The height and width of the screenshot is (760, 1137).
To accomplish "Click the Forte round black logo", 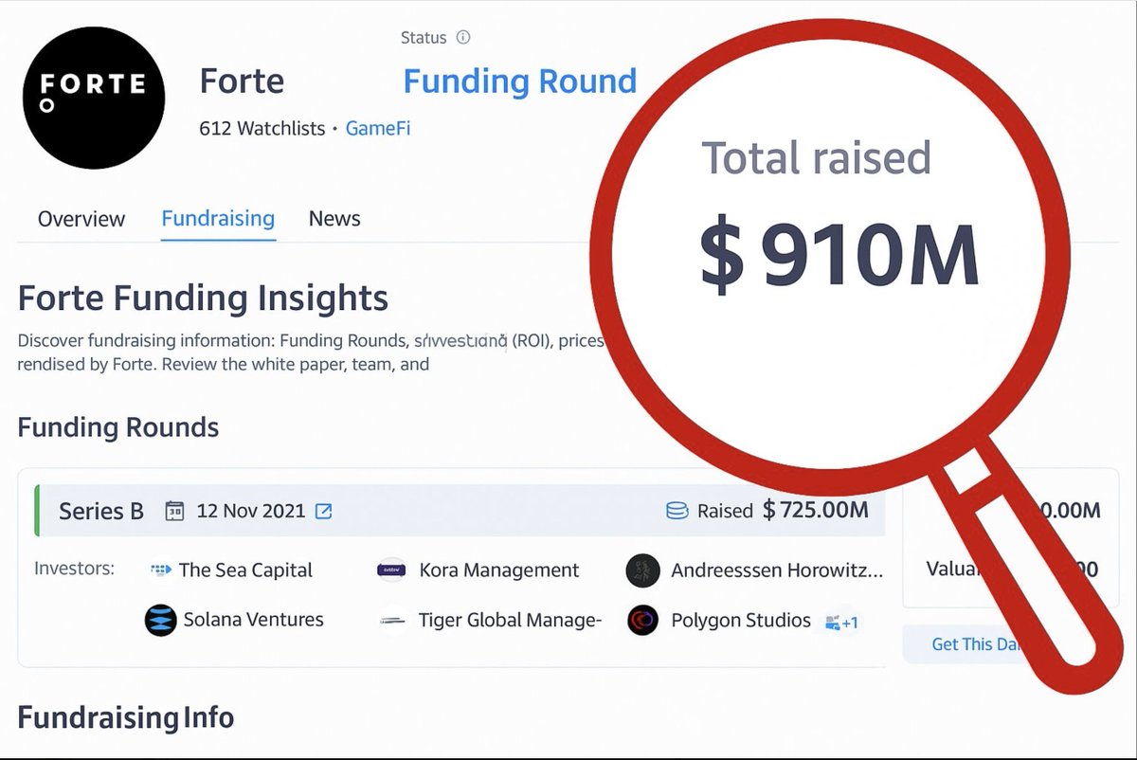I will tap(93, 98).
